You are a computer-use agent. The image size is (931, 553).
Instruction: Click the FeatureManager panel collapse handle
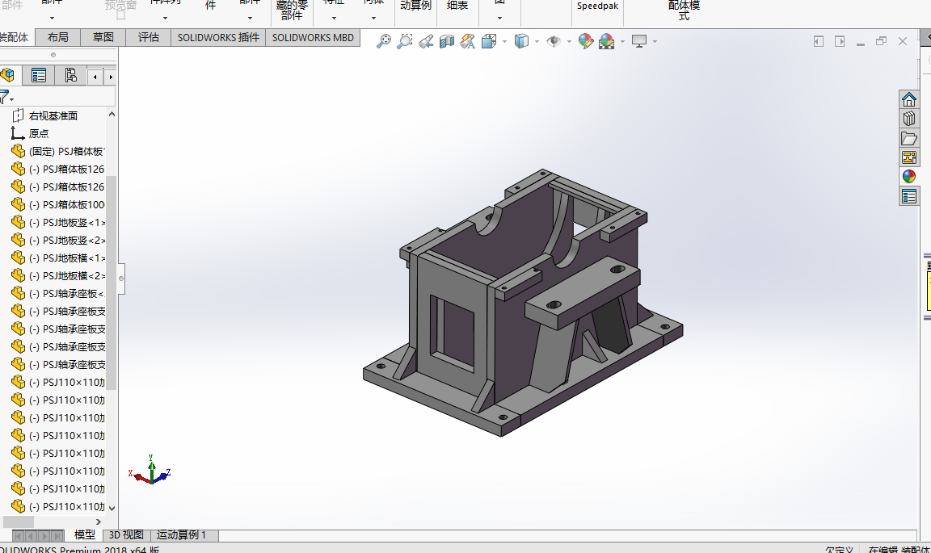click(x=121, y=279)
